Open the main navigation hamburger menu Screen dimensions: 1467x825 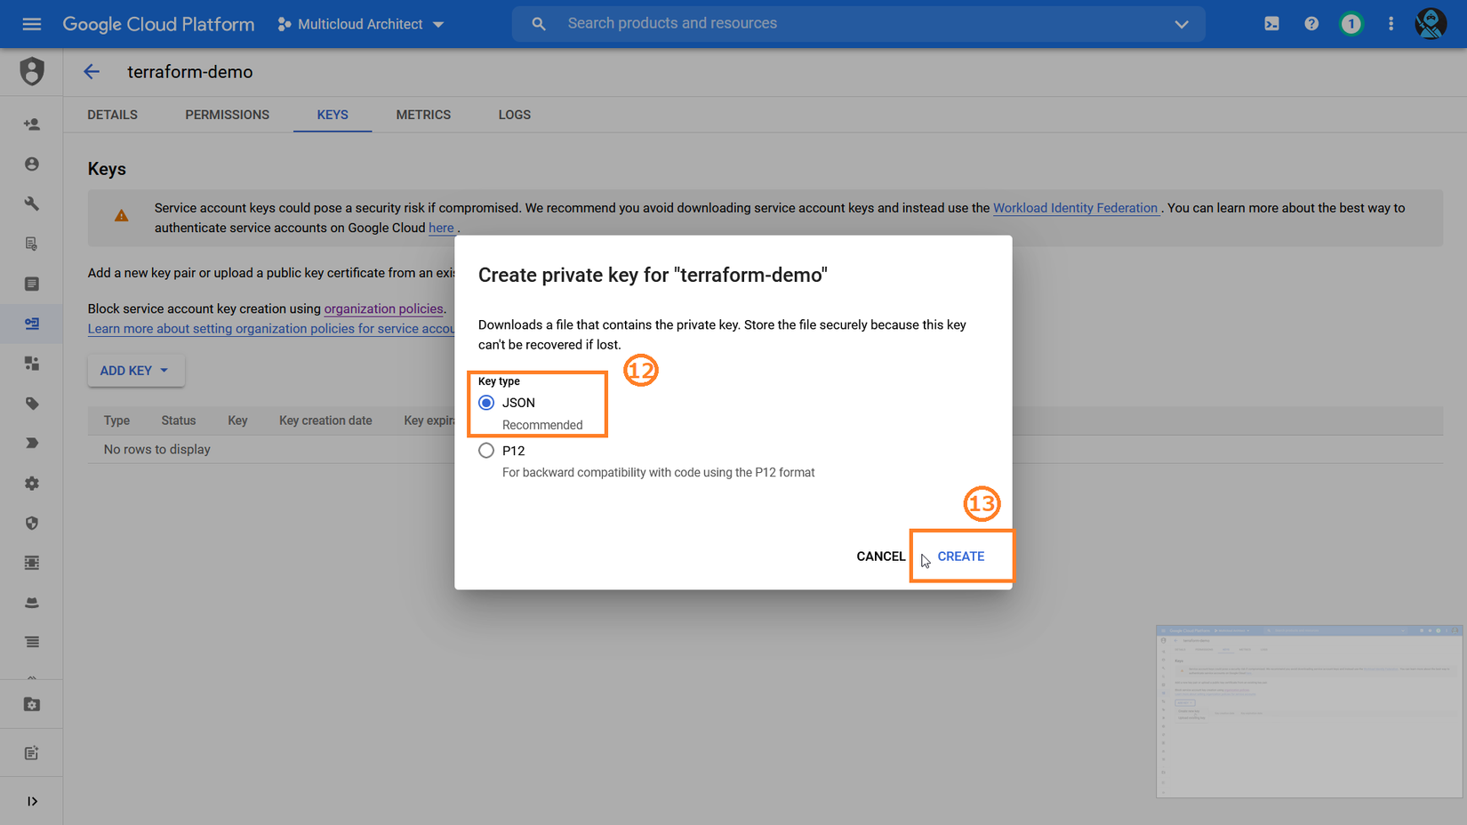tap(32, 24)
